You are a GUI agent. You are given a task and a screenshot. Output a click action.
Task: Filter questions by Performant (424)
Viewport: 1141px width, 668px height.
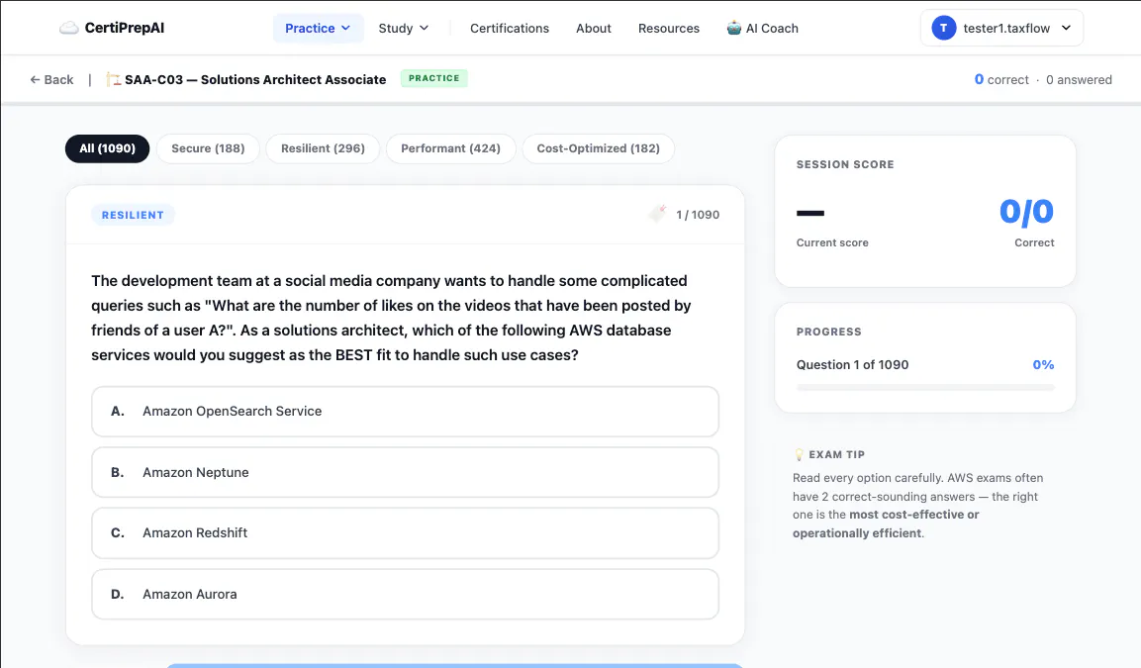(450, 148)
